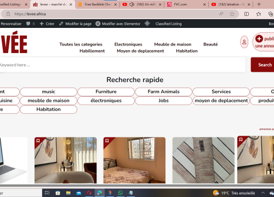Select the Services quick search pill

[x=221, y=91]
